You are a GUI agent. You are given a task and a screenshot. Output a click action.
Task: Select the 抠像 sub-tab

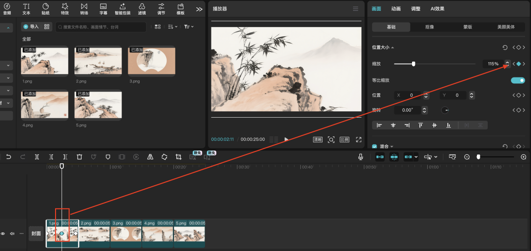tap(429, 27)
